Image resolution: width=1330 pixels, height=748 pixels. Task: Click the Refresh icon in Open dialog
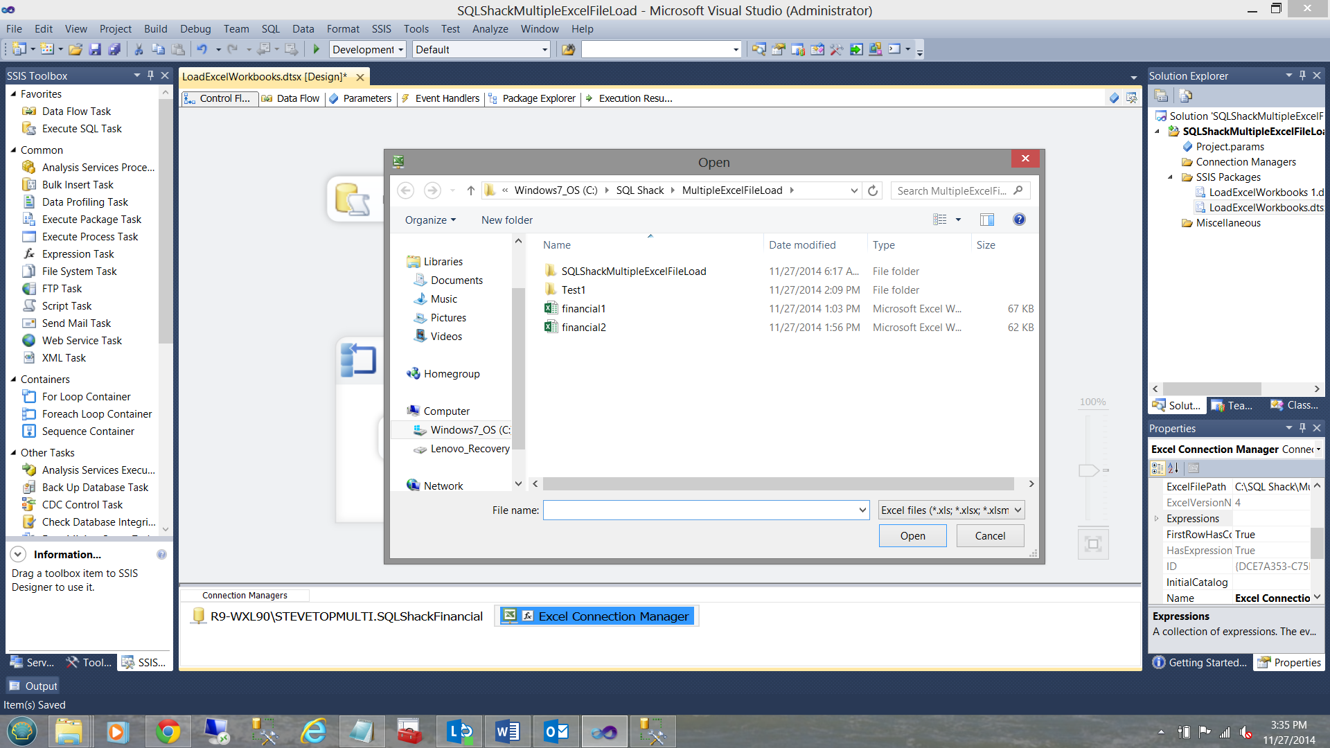(x=873, y=190)
